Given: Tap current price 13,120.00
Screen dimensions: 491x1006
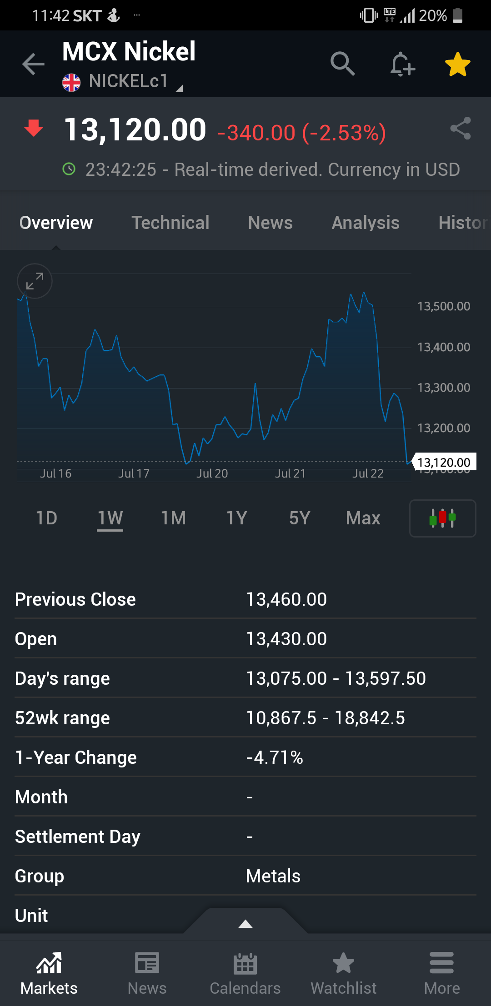Looking at the screenshot, I should click(x=135, y=130).
